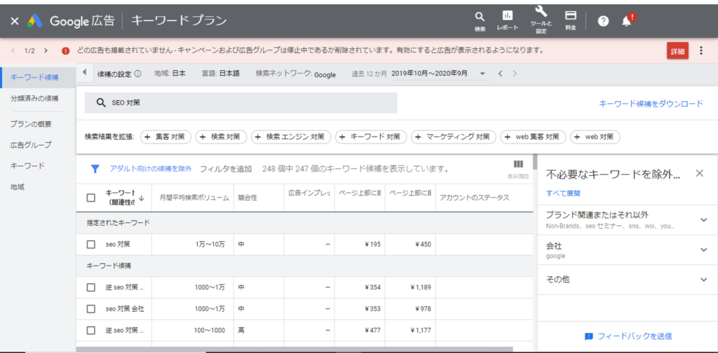Image resolution: width=718 pixels, height=353 pixels.
Task: Add 検索 対策 suggestion chip
Action: click(x=221, y=137)
